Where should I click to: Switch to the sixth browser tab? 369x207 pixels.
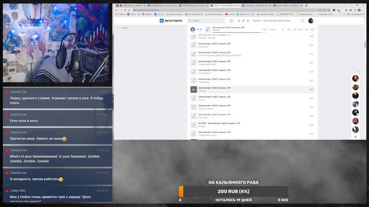(288, 5)
